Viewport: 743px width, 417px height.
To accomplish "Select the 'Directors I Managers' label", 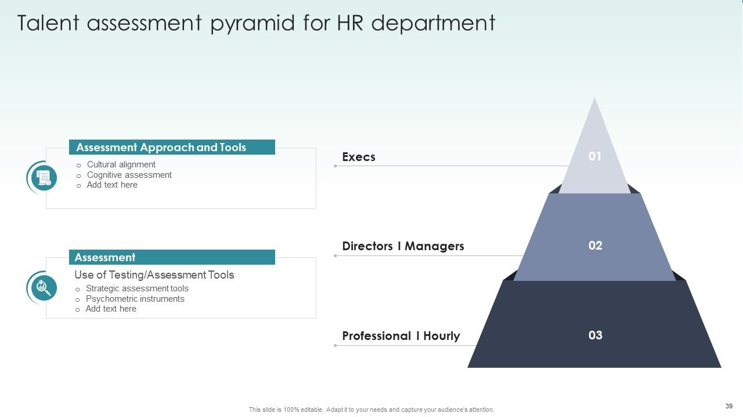I will [x=403, y=246].
